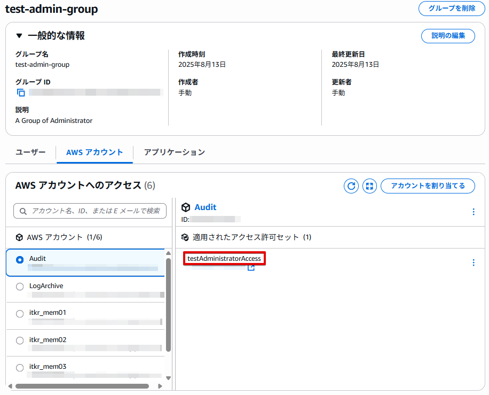This screenshot has height=395, width=489.
Task: Click the testAdministratorAccess permission set
Action: coord(224,259)
